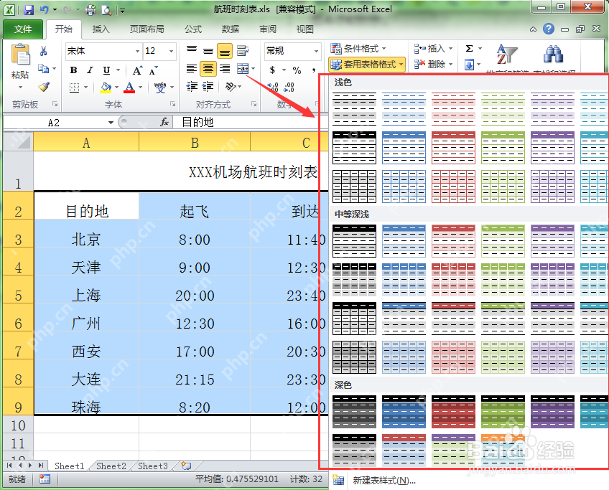Toggle top vertical alignment
Screen dimensions: 609x490
click(x=192, y=50)
